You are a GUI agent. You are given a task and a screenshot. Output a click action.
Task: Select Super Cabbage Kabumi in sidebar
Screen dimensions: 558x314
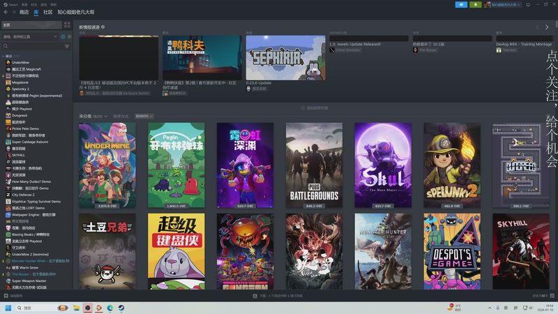point(30,142)
